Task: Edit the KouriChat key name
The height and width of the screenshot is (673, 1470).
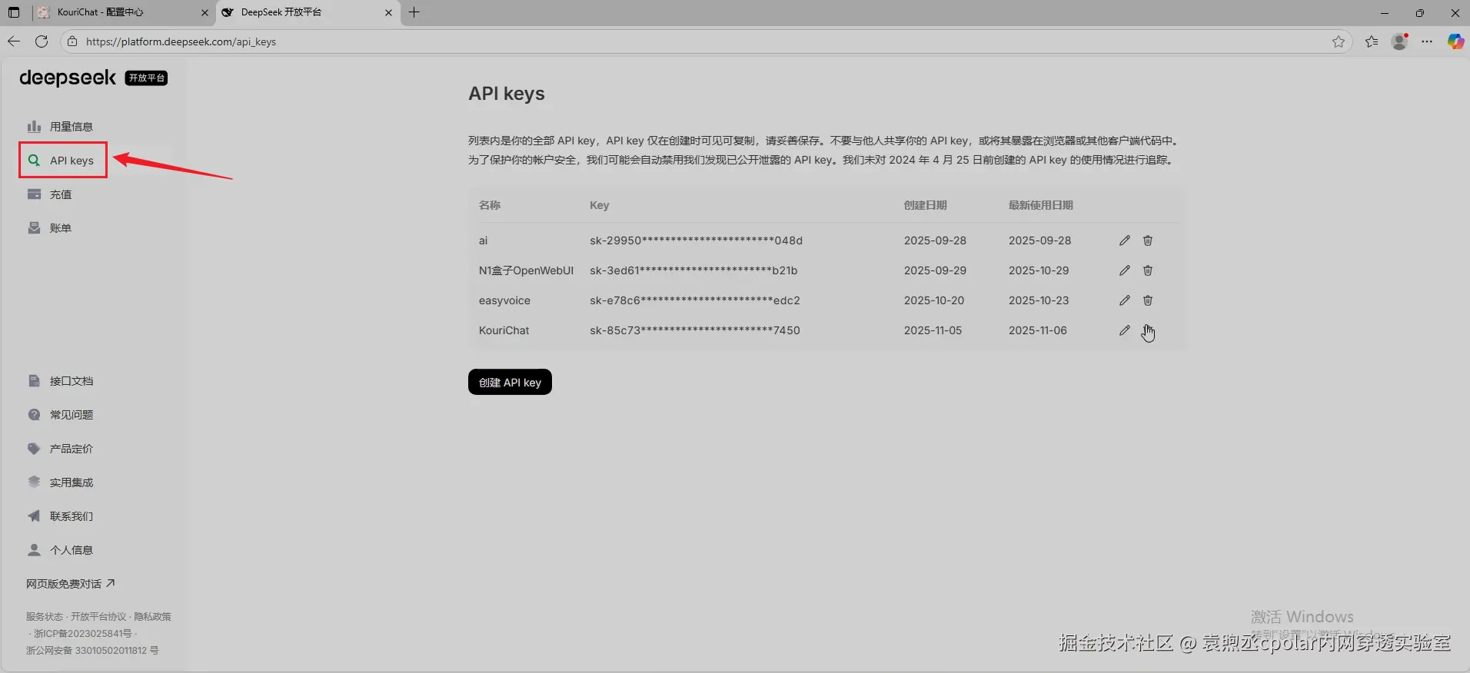Action: pyautogui.click(x=1125, y=330)
